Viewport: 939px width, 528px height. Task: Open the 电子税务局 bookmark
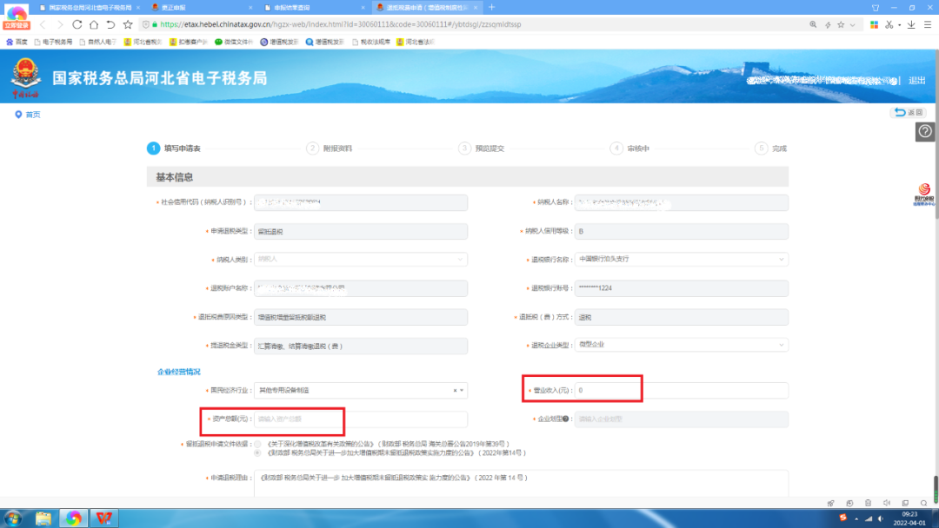53,42
